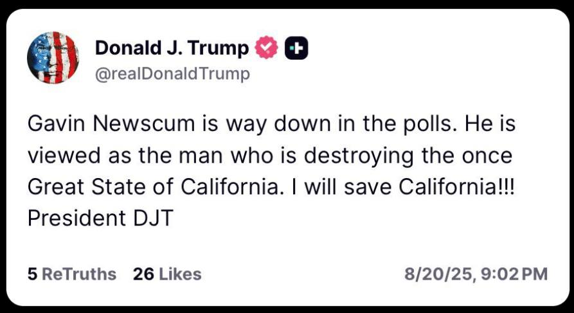Image resolution: width=574 pixels, height=313 pixels.
Task: Click the number 26 before Likes
Action: tap(142, 274)
